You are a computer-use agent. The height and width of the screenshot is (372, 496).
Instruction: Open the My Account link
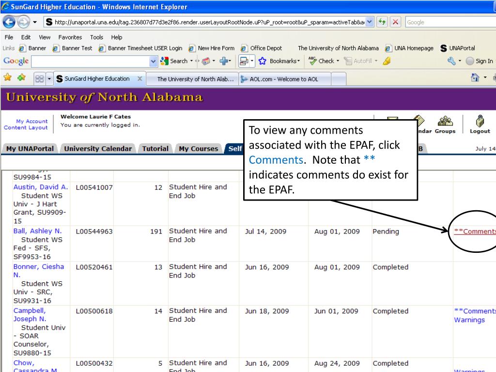pyautogui.click(x=32, y=121)
